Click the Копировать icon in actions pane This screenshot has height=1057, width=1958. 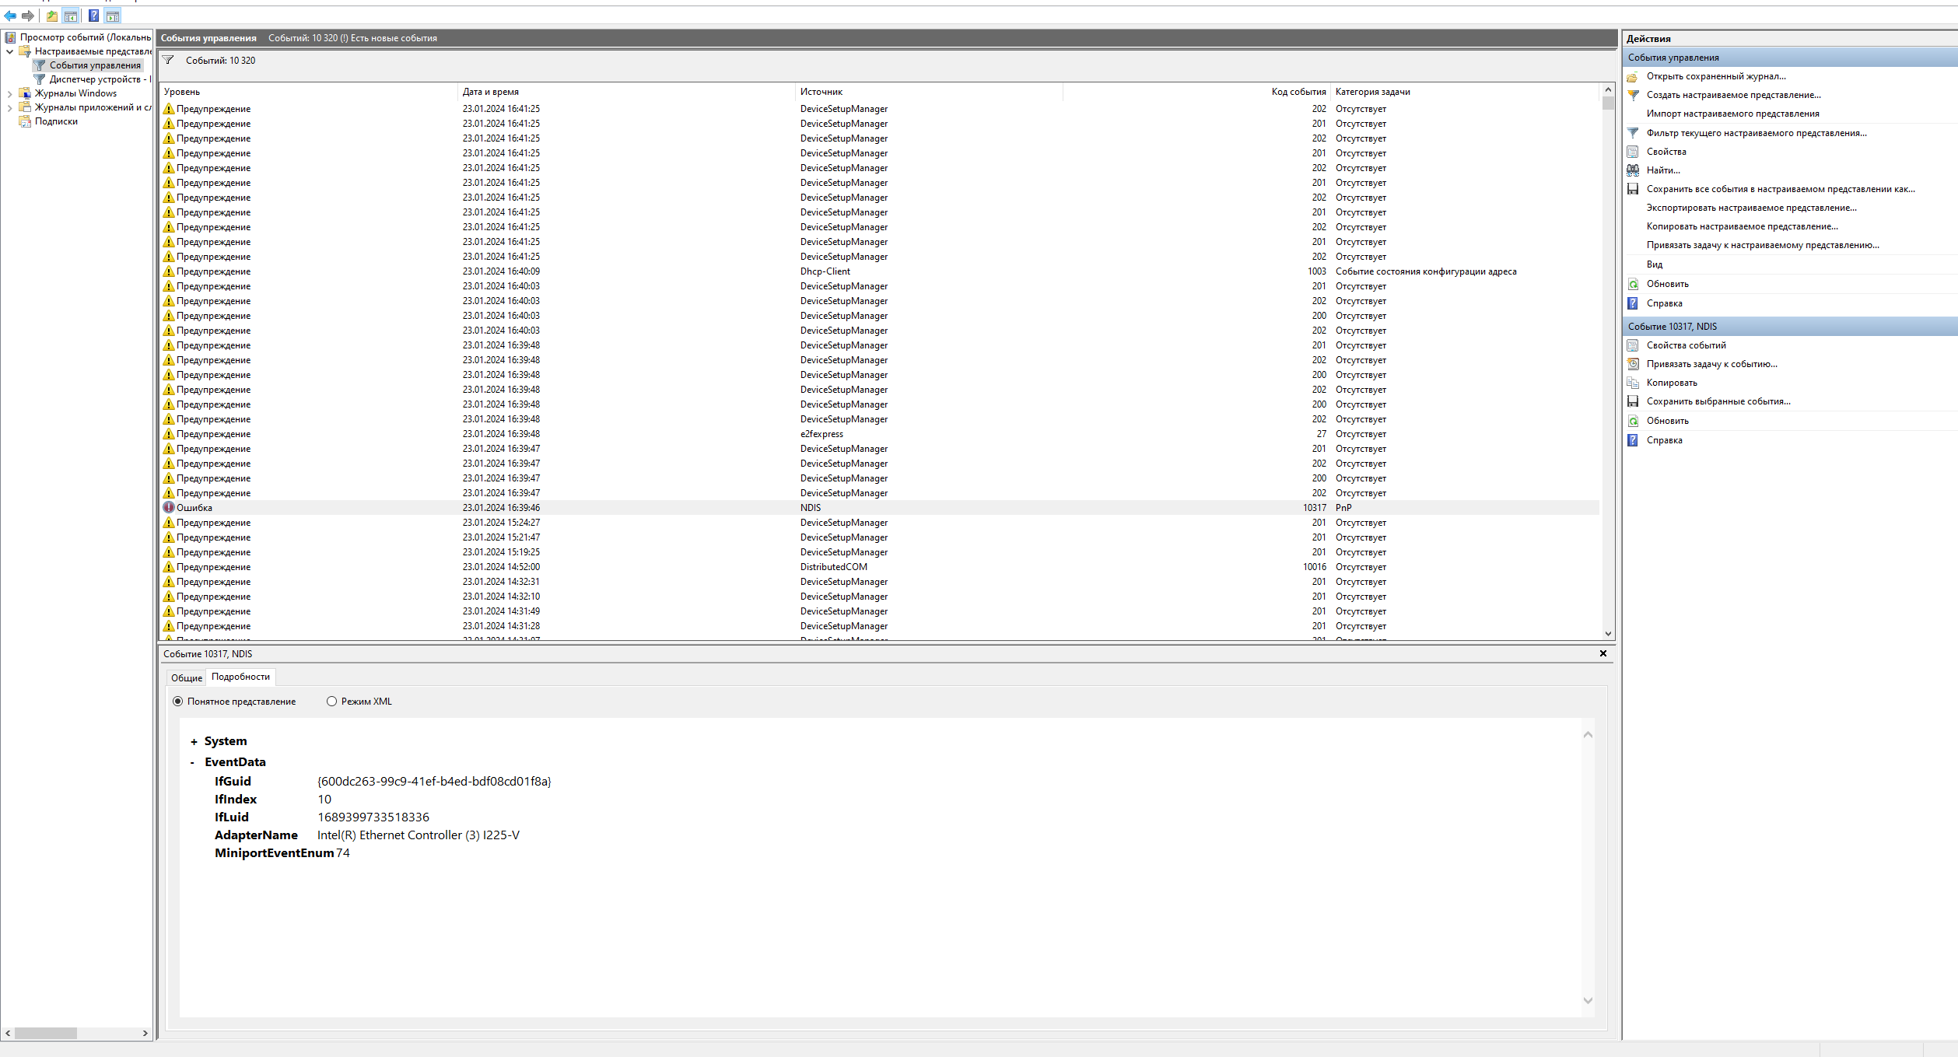click(x=1633, y=383)
